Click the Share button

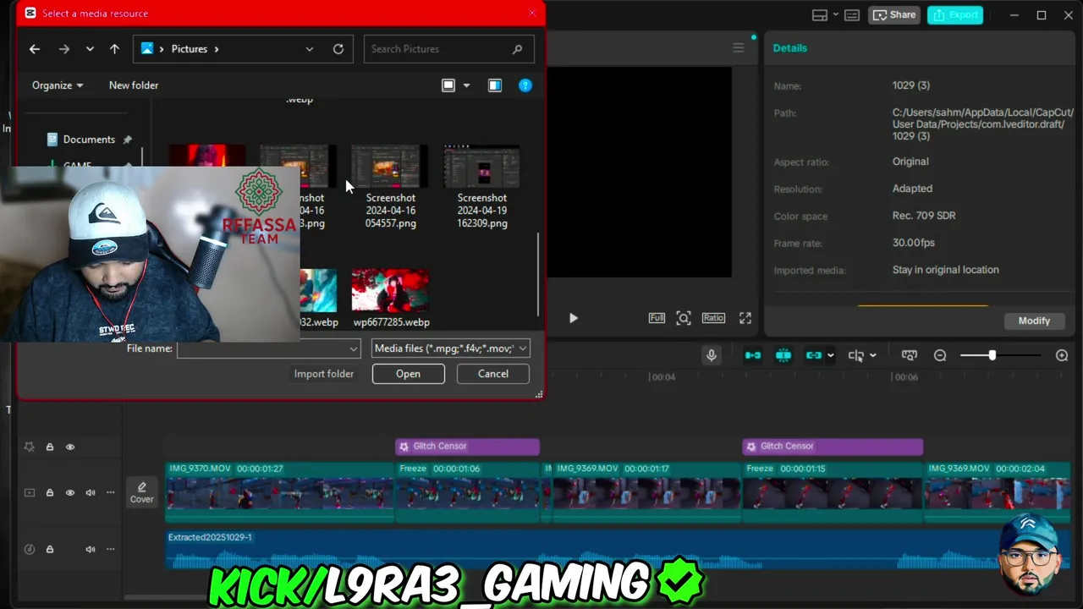click(x=894, y=15)
